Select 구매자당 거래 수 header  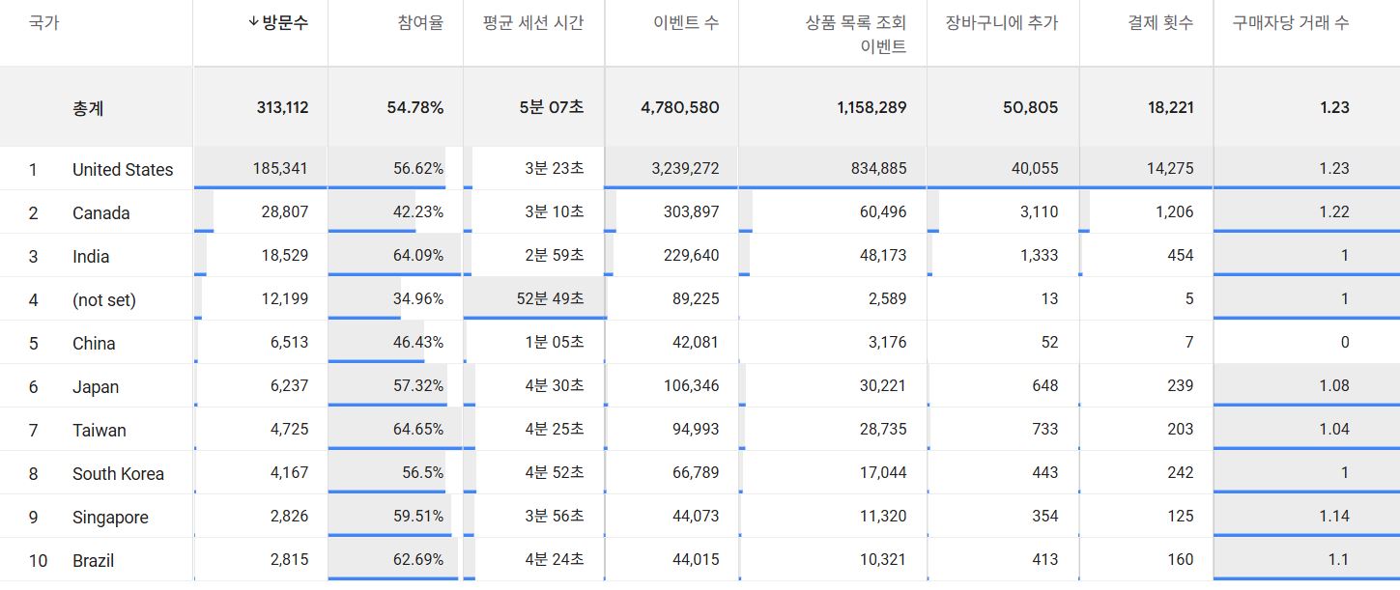pos(1291,23)
